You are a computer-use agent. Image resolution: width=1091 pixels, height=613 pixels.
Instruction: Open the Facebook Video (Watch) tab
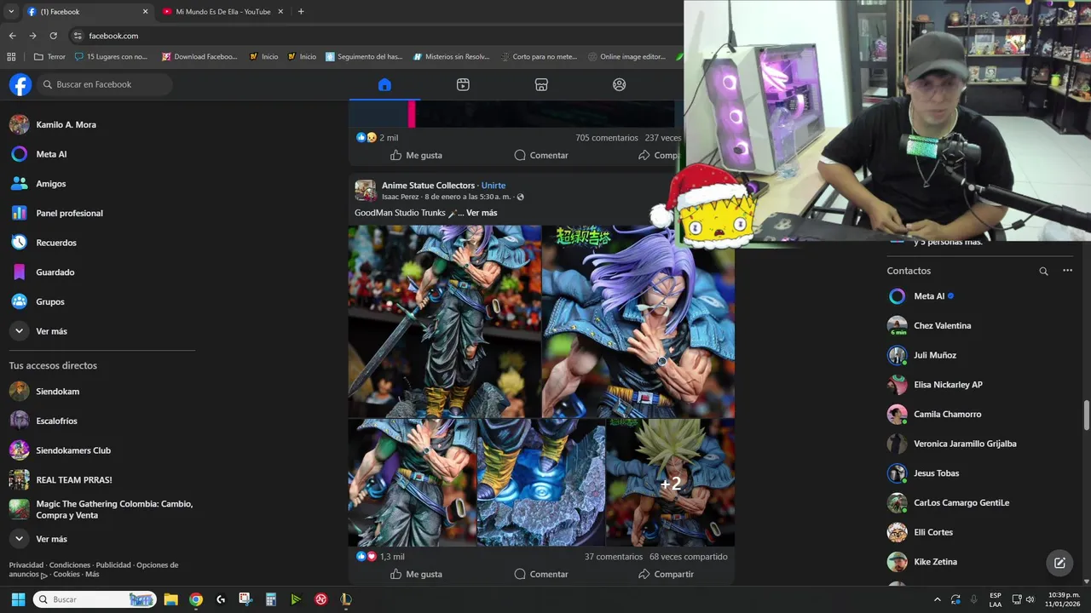click(463, 84)
